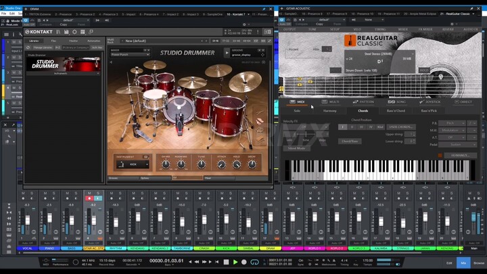The width and height of the screenshot is (487, 274).
Task: Click USER CHORDS button
Action: [x=401, y=127]
